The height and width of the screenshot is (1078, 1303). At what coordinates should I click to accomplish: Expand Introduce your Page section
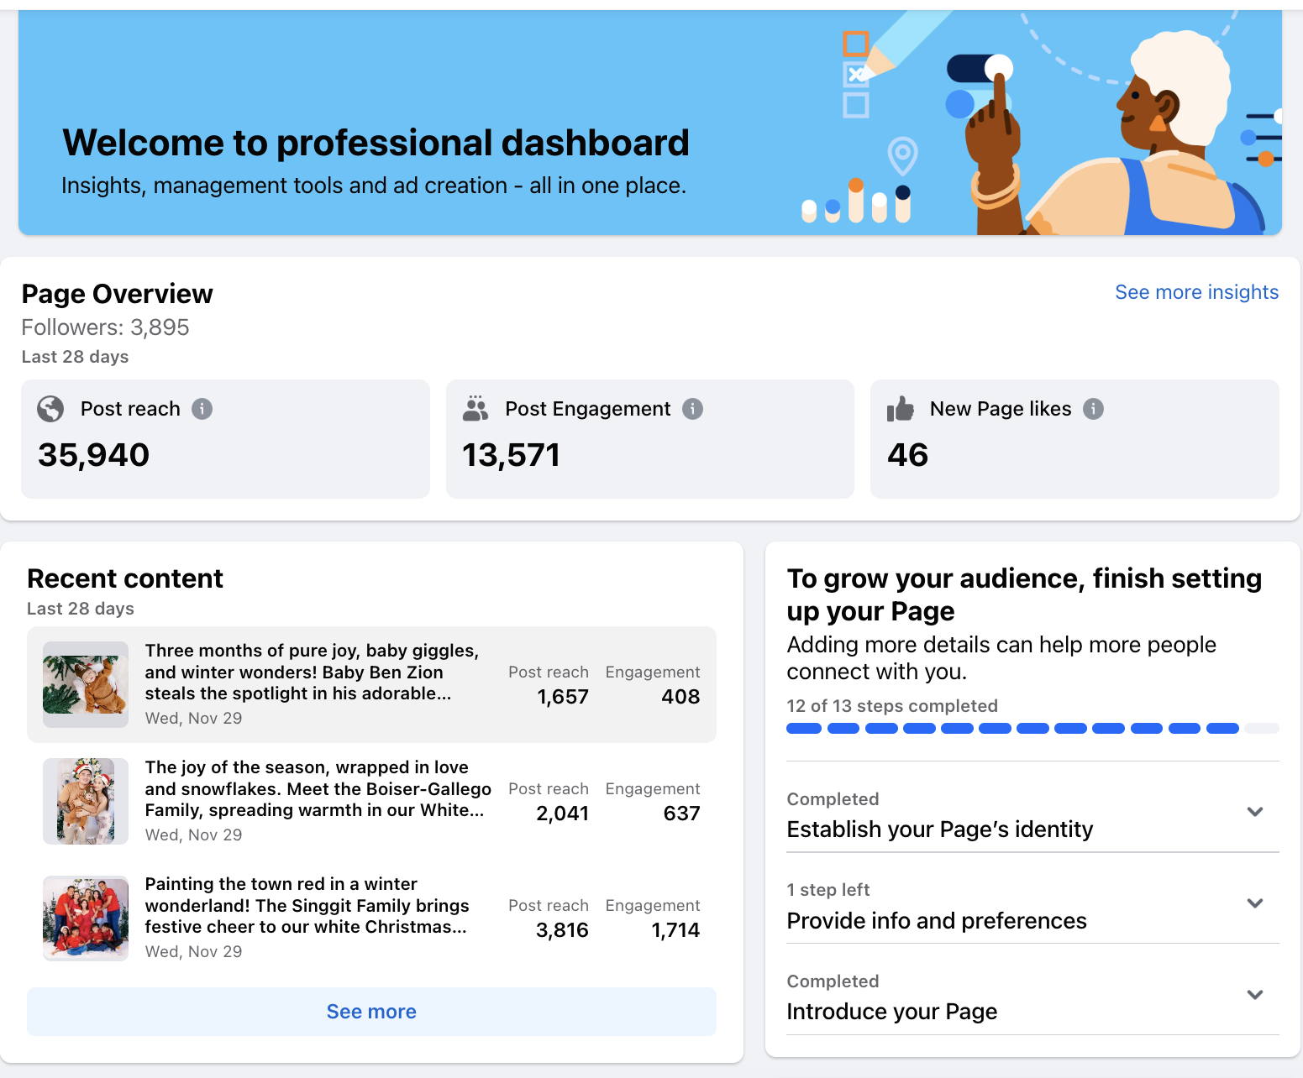1255,995
